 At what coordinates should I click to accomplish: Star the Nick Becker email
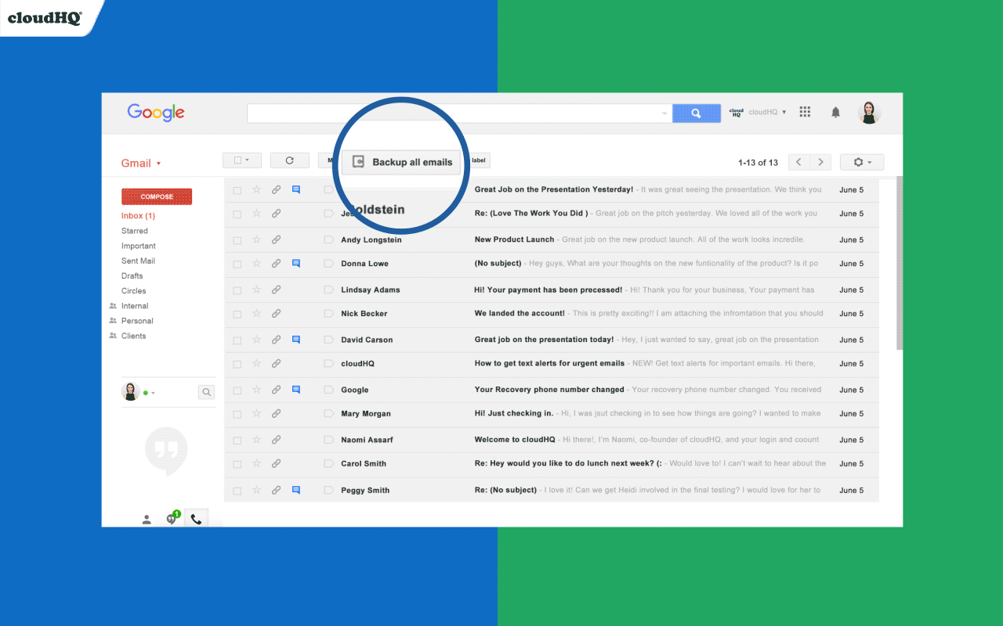pos(256,314)
